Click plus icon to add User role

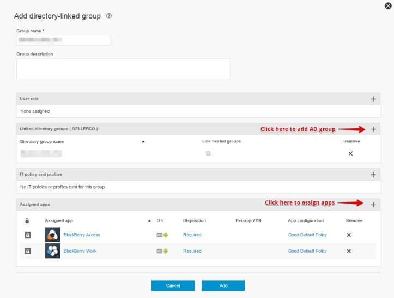coord(373,99)
